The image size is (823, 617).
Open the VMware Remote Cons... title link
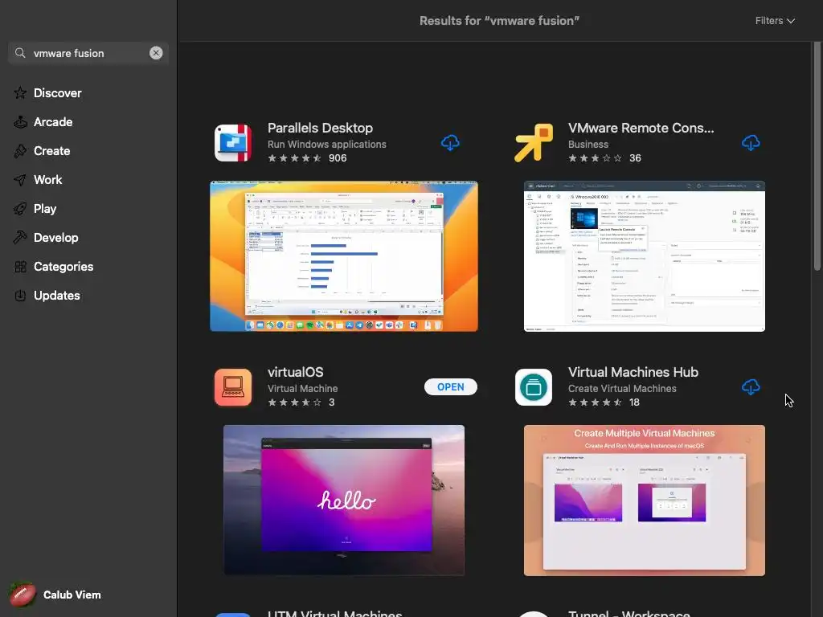pyautogui.click(x=641, y=128)
